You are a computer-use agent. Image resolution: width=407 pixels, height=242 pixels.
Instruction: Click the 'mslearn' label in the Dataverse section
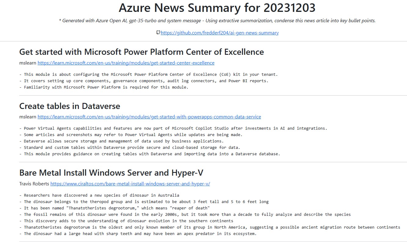(x=28, y=117)
